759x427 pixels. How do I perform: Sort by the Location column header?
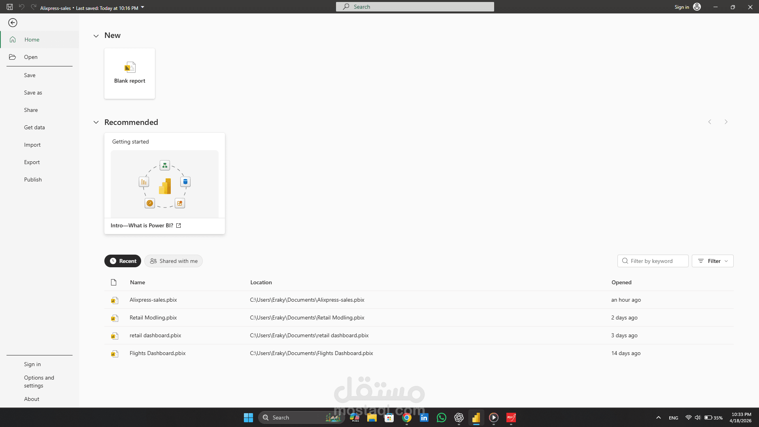click(261, 282)
